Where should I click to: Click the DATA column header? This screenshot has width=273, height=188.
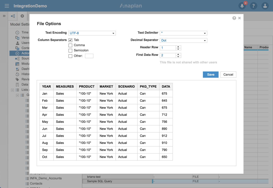coord(166,87)
